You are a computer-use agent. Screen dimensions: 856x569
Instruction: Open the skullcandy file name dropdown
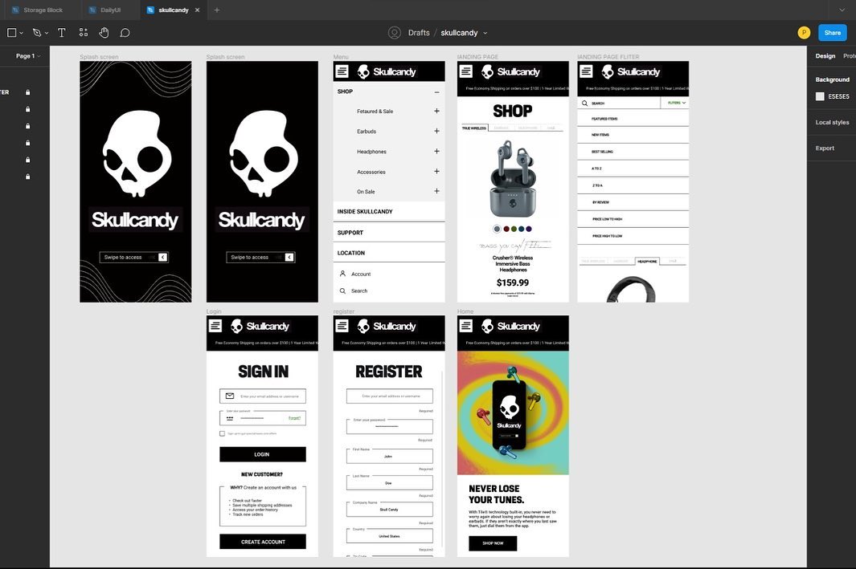click(x=485, y=33)
